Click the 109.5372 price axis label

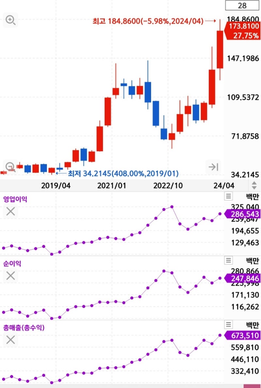[243, 97]
